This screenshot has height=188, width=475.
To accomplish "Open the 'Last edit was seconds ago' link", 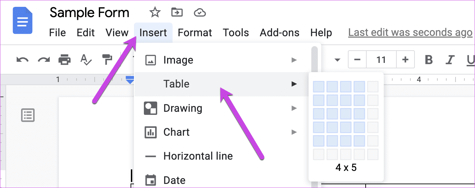I will [x=410, y=33].
